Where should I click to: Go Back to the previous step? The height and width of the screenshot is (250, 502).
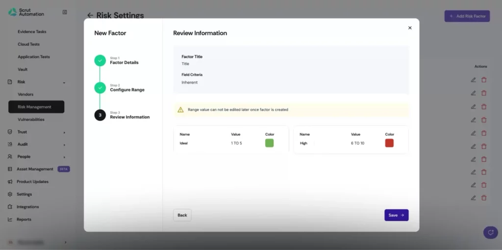[182, 215]
